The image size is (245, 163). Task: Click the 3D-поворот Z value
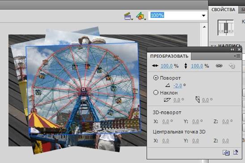(x=225, y=121)
